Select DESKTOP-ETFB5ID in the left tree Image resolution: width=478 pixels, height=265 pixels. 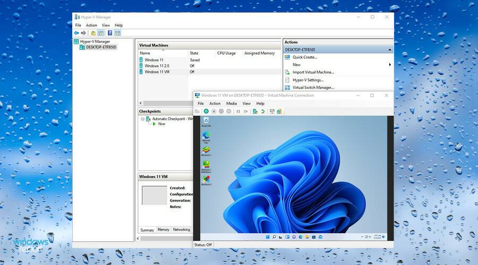point(100,47)
